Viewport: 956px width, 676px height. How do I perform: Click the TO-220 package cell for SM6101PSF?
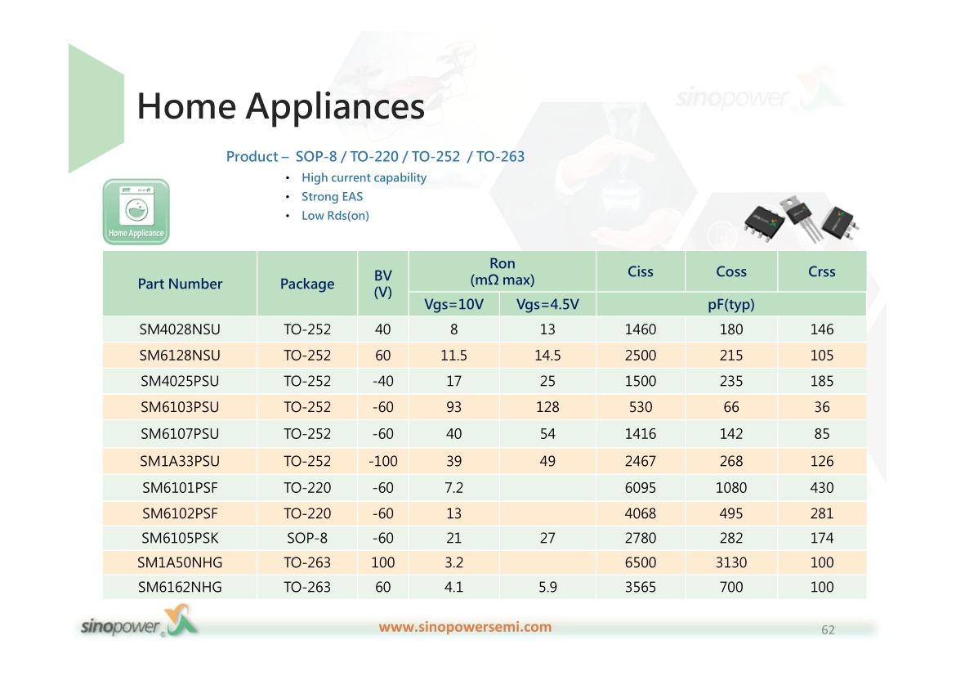307,488
